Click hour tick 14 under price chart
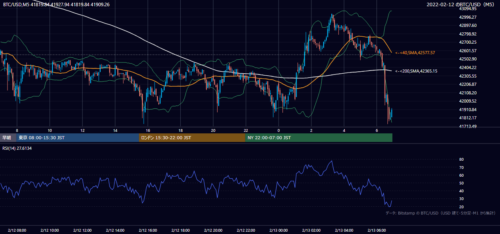This screenshot has width=500, height=234. pos(115,130)
